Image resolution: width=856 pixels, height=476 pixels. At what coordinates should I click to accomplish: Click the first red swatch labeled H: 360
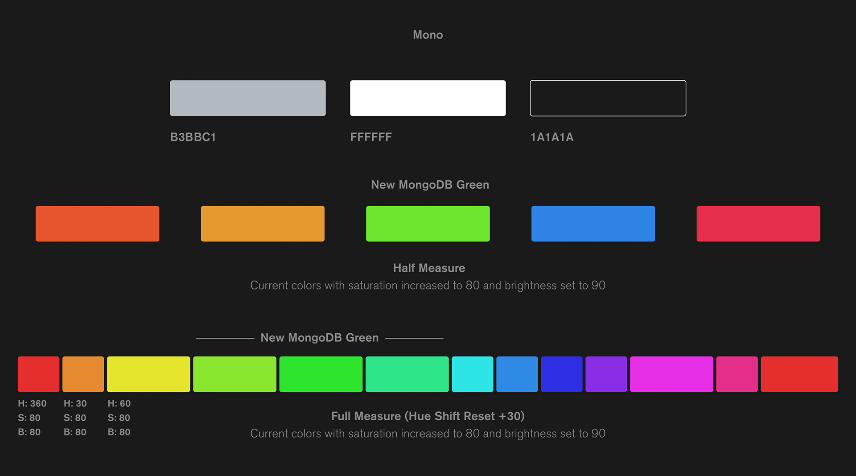point(38,374)
